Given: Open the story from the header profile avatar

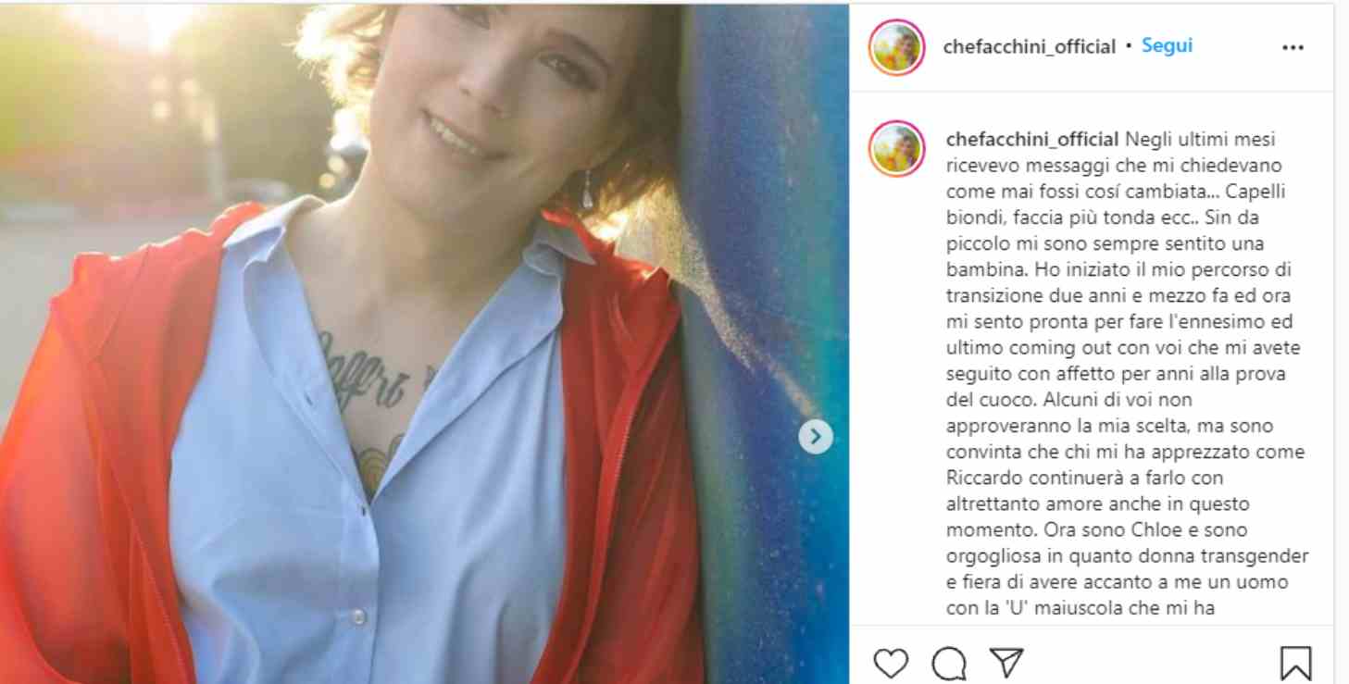Looking at the screenshot, I should click(896, 47).
